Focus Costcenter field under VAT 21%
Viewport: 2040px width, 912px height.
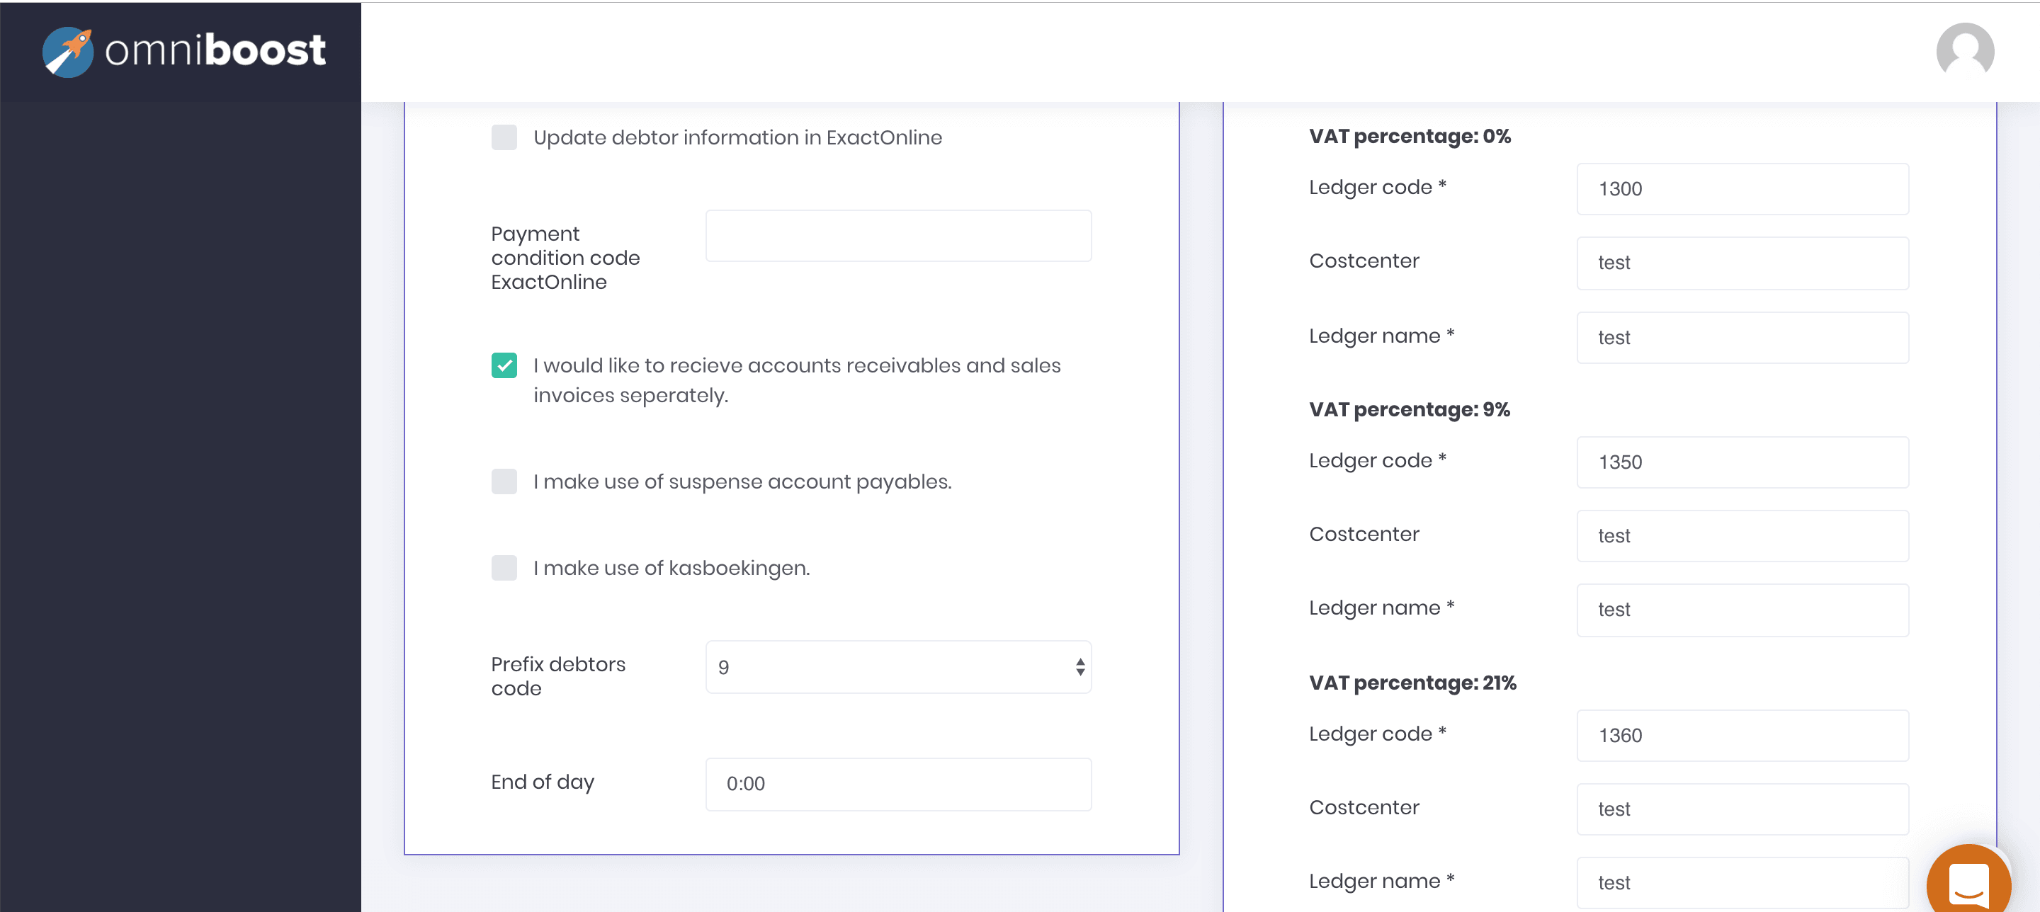pyautogui.click(x=1742, y=809)
